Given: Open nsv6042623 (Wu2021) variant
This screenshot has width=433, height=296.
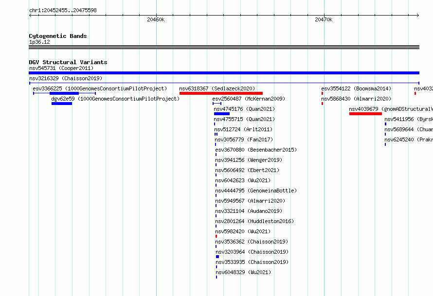Looking at the screenshot, I should (x=243, y=180).
